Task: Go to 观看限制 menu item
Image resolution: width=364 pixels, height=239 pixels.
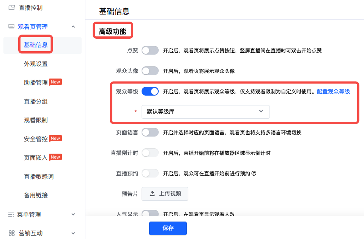Action: (x=36, y=120)
